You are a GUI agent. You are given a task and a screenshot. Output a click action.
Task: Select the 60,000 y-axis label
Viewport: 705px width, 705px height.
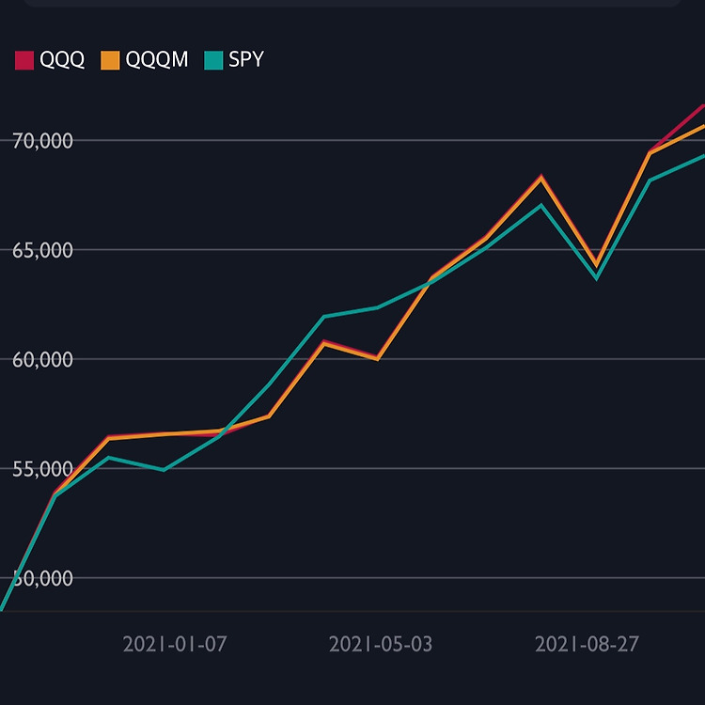(x=42, y=360)
